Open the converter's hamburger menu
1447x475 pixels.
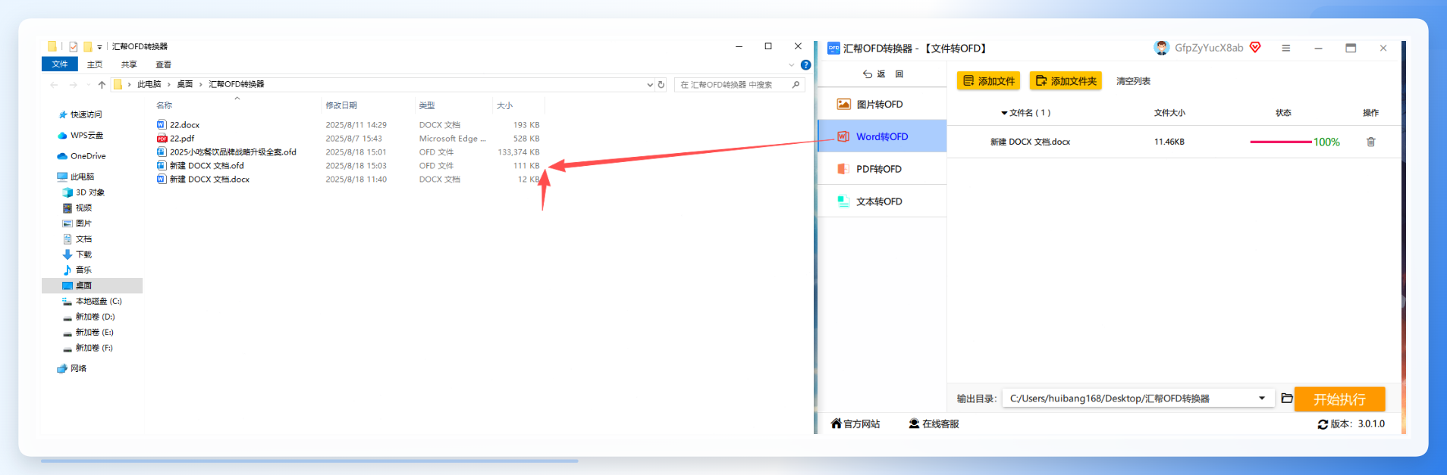tap(1285, 48)
